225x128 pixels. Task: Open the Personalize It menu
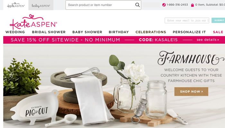click(189, 32)
